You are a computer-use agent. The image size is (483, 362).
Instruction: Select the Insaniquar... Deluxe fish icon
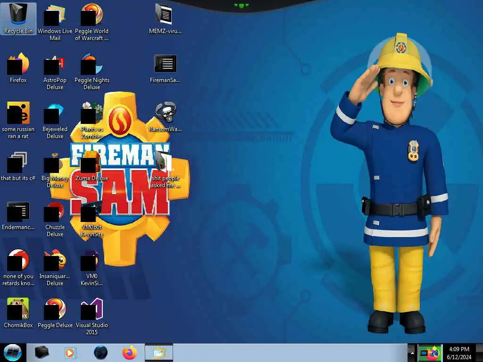(55, 268)
